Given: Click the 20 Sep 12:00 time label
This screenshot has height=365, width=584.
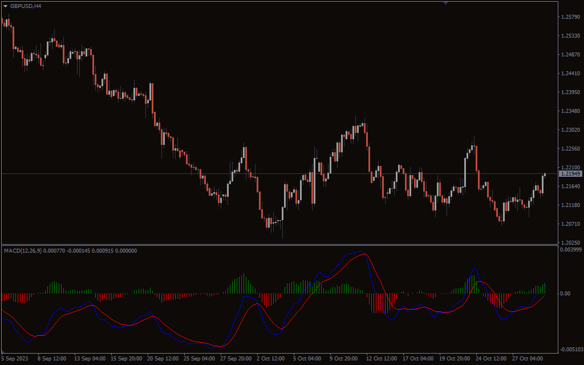Looking at the screenshot, I should (164, 359).
